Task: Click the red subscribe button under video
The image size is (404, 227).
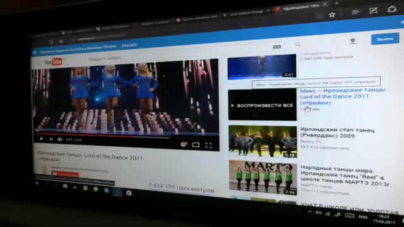Action: point(66,174)
